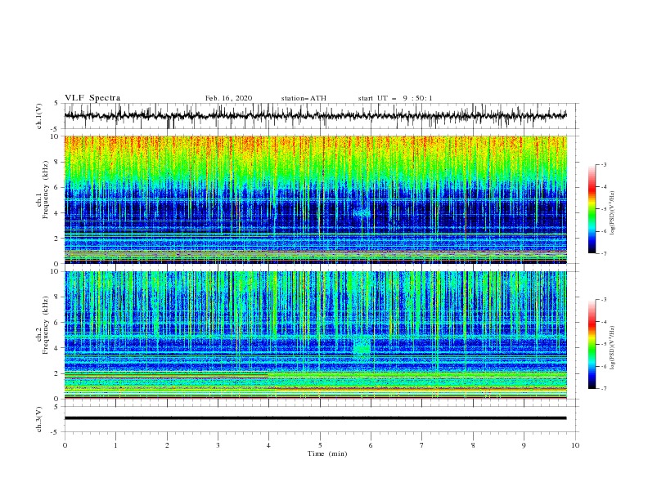Click the ch.2 spectrogram panel
Image resolution: width=648 pixels, height=500 pixels.
click(x=315, y=335)
